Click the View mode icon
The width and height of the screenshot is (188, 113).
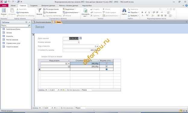[x=4, y=10]
